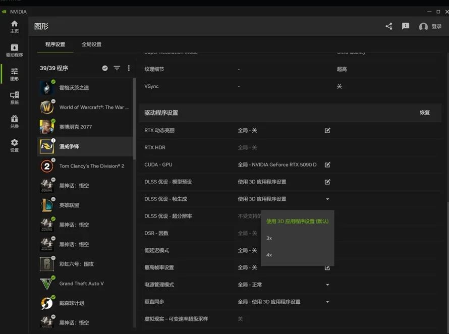The image size is (449, 334).
Task: Open the 兑换 redeem gift icon
Action: point(14,121)
